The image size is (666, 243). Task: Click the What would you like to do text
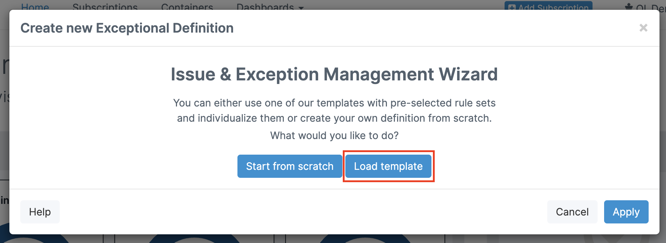click(x=334, y=135)
